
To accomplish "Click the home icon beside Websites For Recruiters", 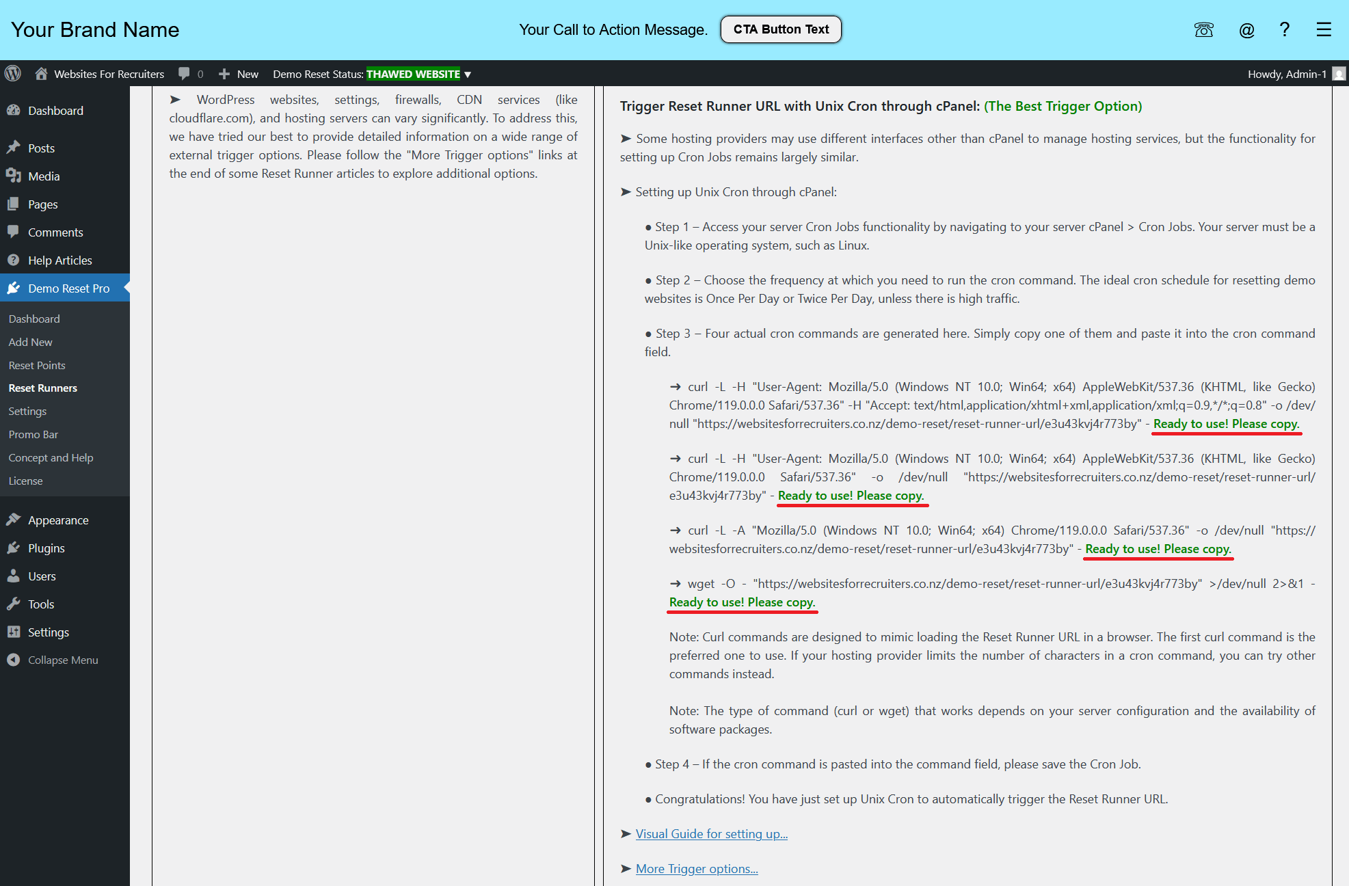I will coord(41,74).
